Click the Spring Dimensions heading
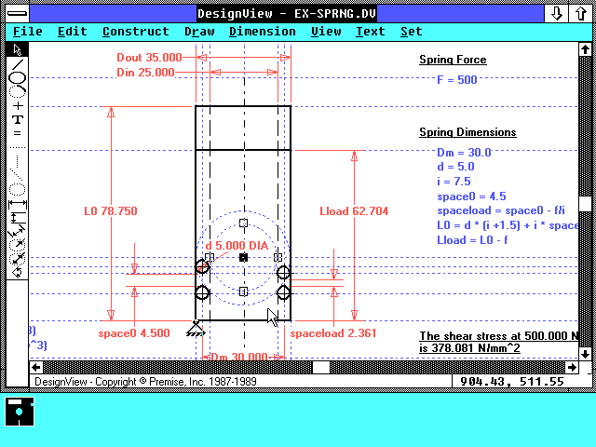Image resolution: width=596 pixels, height=447 pixels. (467, 132)
